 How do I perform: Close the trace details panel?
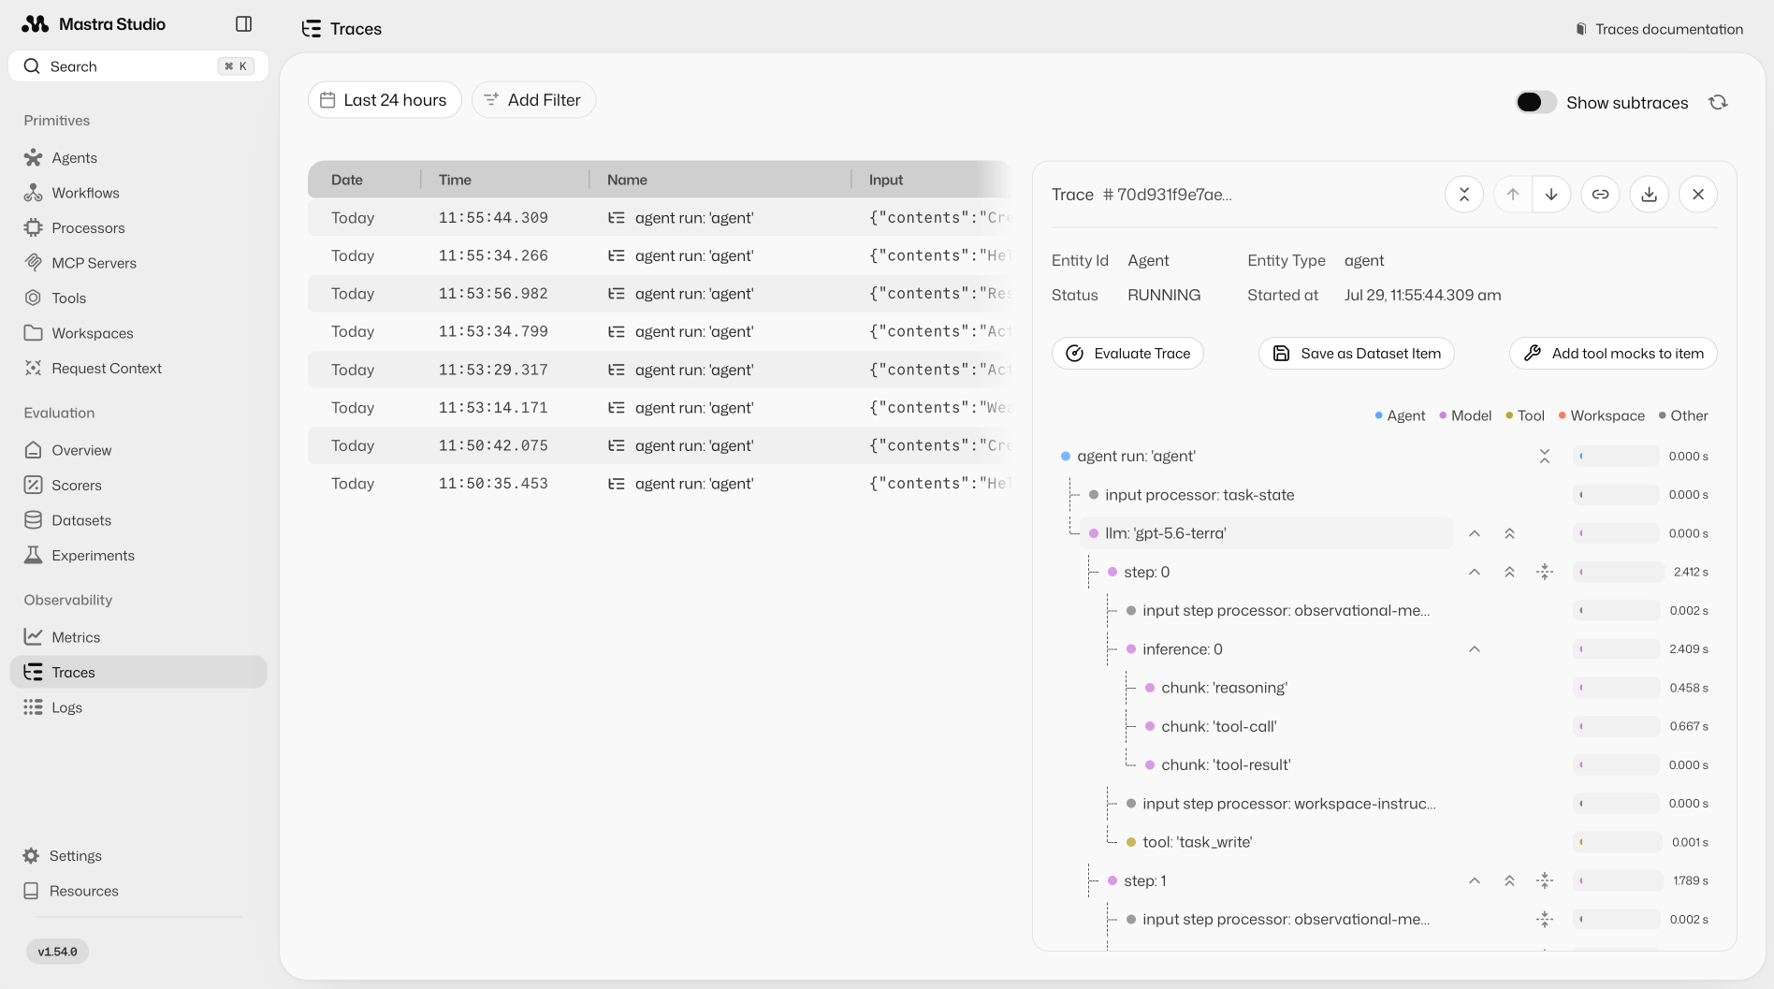[x=1698, y=195]
